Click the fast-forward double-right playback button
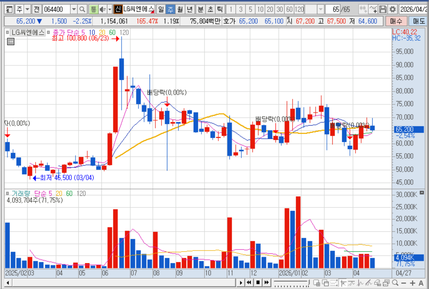The height and width of the screenshot is (289, 429). click(x=267, y=283)
